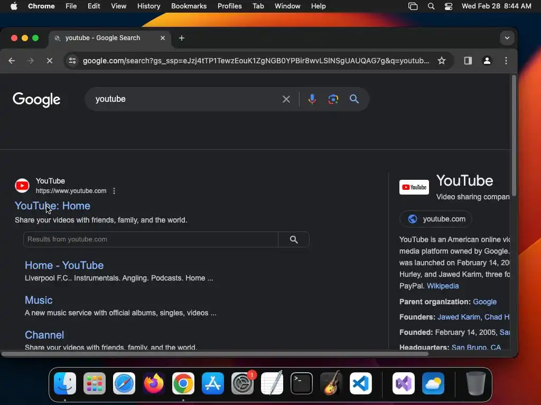Open a new tab with plus button

tap(182, 38)
